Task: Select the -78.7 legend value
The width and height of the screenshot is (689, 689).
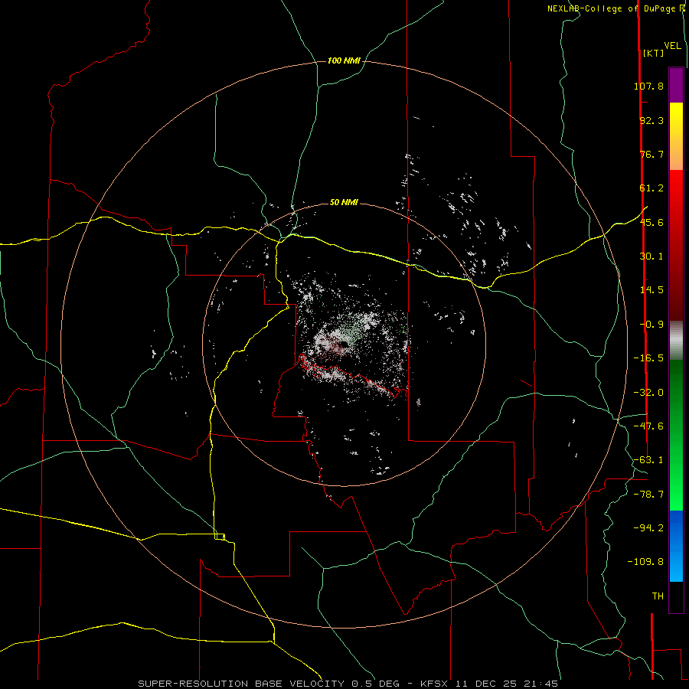Action: click(648, 494)
